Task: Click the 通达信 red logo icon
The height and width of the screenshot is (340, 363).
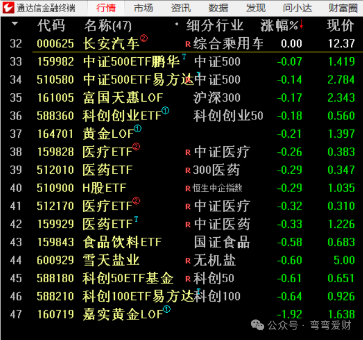Action: (8, 8)
